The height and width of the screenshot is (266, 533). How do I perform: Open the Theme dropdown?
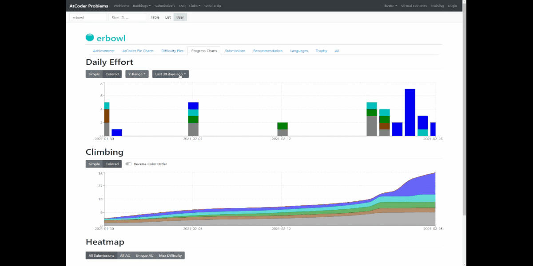point(390,6)
